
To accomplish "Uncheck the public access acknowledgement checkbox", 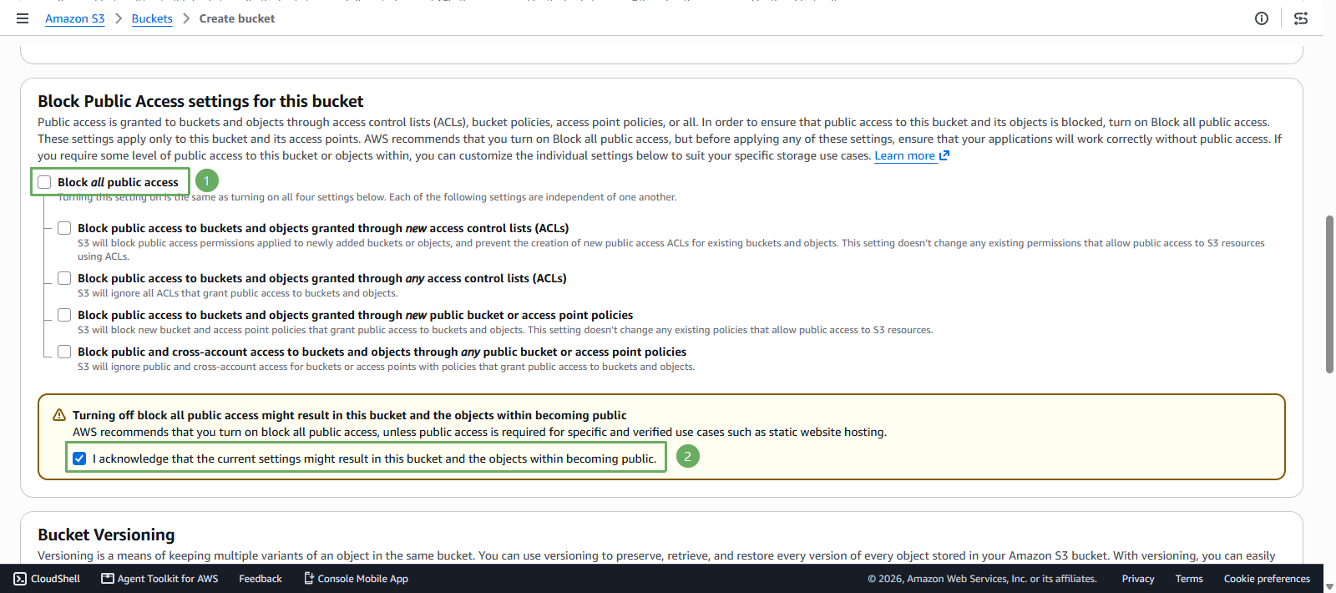I will [x=79, y=459].
